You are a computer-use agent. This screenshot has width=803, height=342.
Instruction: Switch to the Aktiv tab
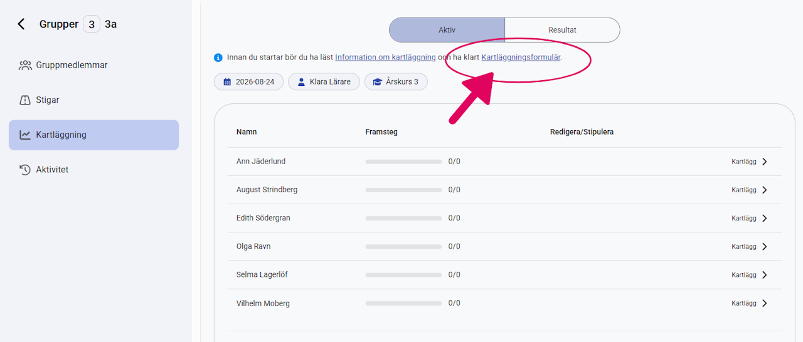tap(447, 30)
